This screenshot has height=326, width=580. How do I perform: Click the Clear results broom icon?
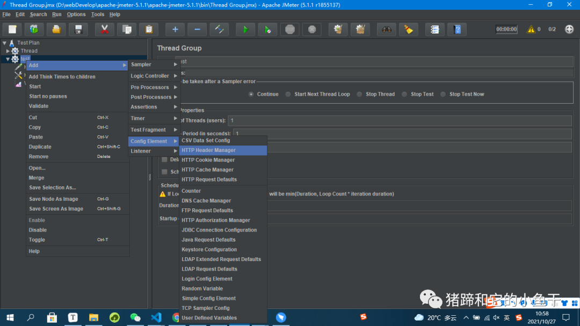(x=338, y=29)
